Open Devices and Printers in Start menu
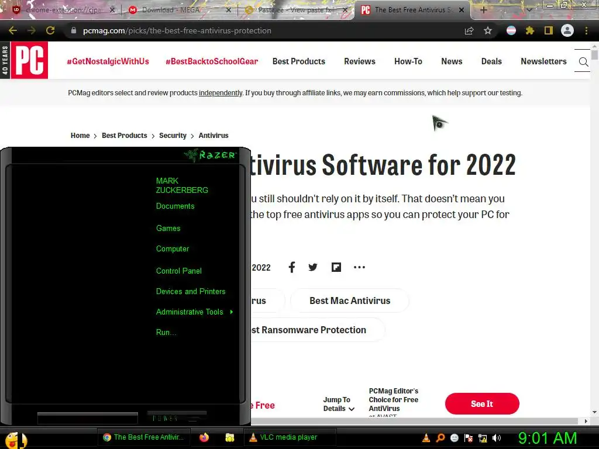This screenshot has width=599, height=449. click(191, 291)
